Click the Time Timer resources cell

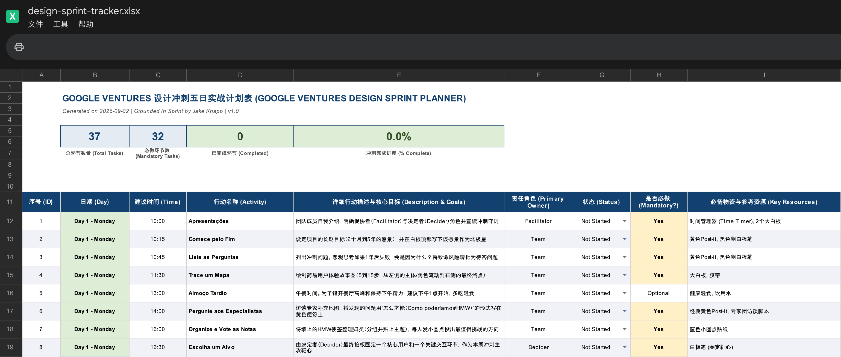tap(764, 221)
